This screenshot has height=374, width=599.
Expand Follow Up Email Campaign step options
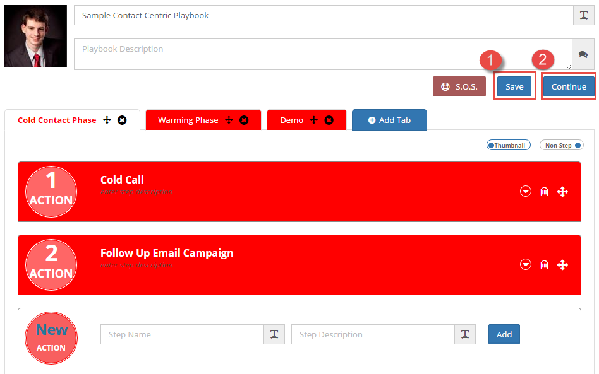(x=526, y=265)
